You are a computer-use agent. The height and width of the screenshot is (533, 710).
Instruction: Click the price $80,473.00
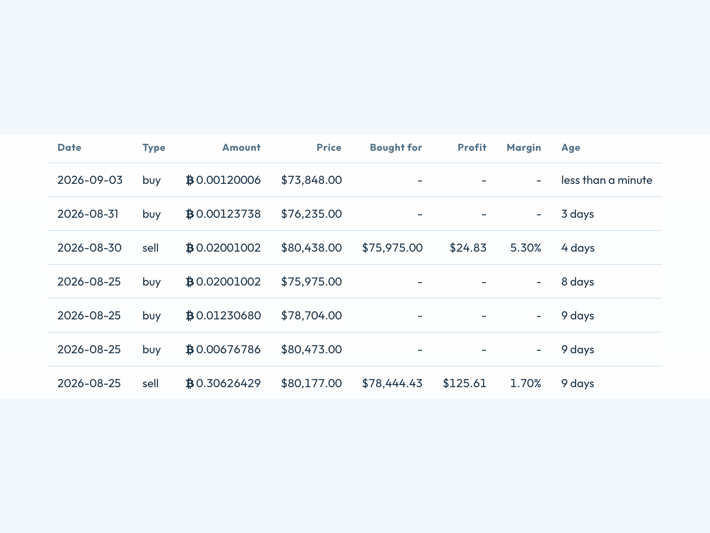click(x=311, y=350)
